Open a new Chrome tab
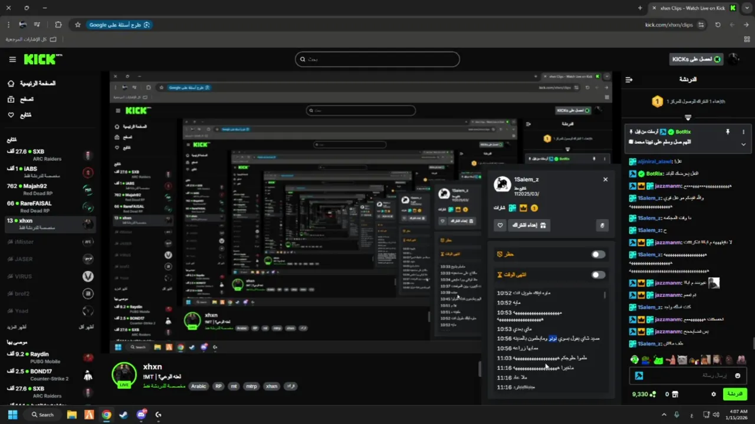 640,8
